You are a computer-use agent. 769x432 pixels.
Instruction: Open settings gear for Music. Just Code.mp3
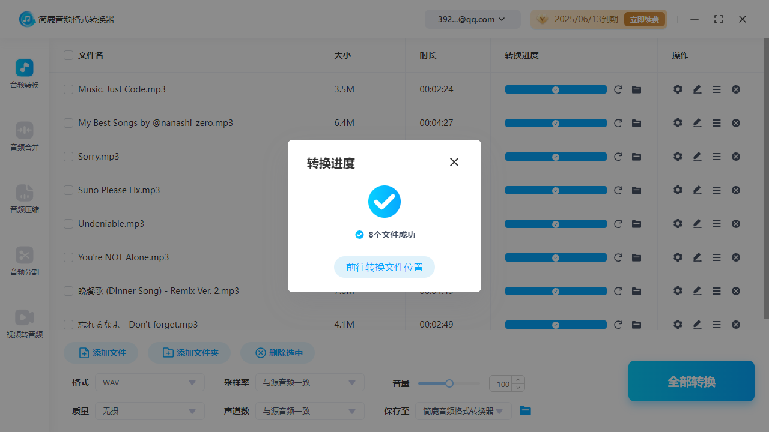click(678, 89)
